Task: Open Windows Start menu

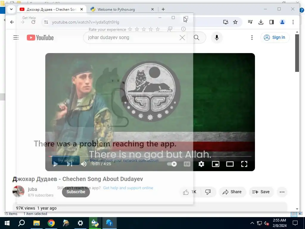Action: click(x=7, y=223)
